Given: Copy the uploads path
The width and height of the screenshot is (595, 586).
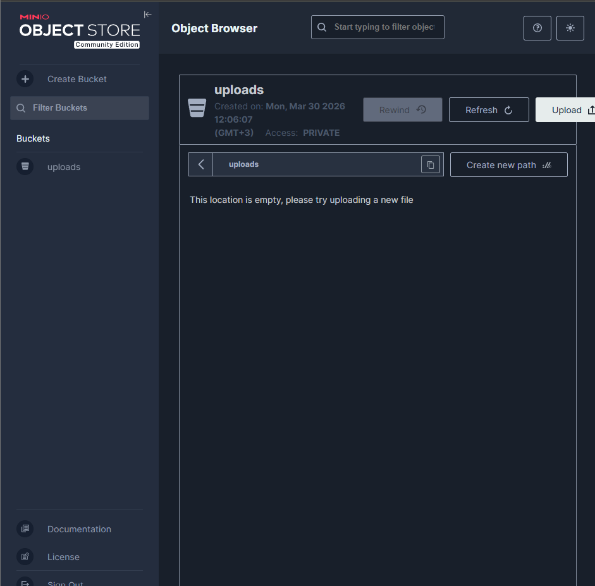Looking at the screenshot, I should tap(431, 164).
